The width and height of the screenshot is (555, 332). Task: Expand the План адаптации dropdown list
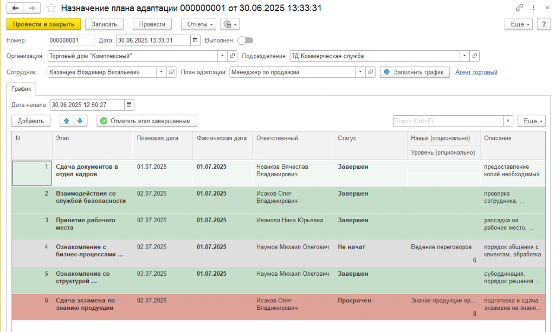(360, 72)
